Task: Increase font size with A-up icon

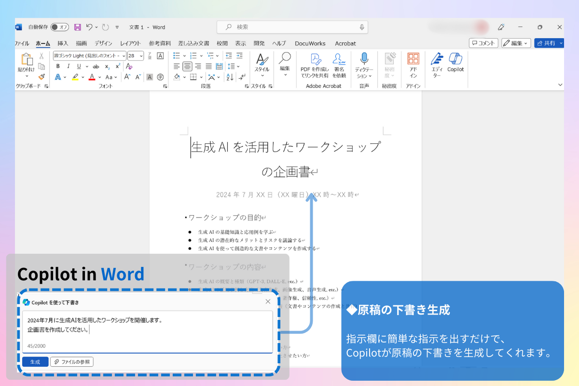Action: tap(127, 77)
